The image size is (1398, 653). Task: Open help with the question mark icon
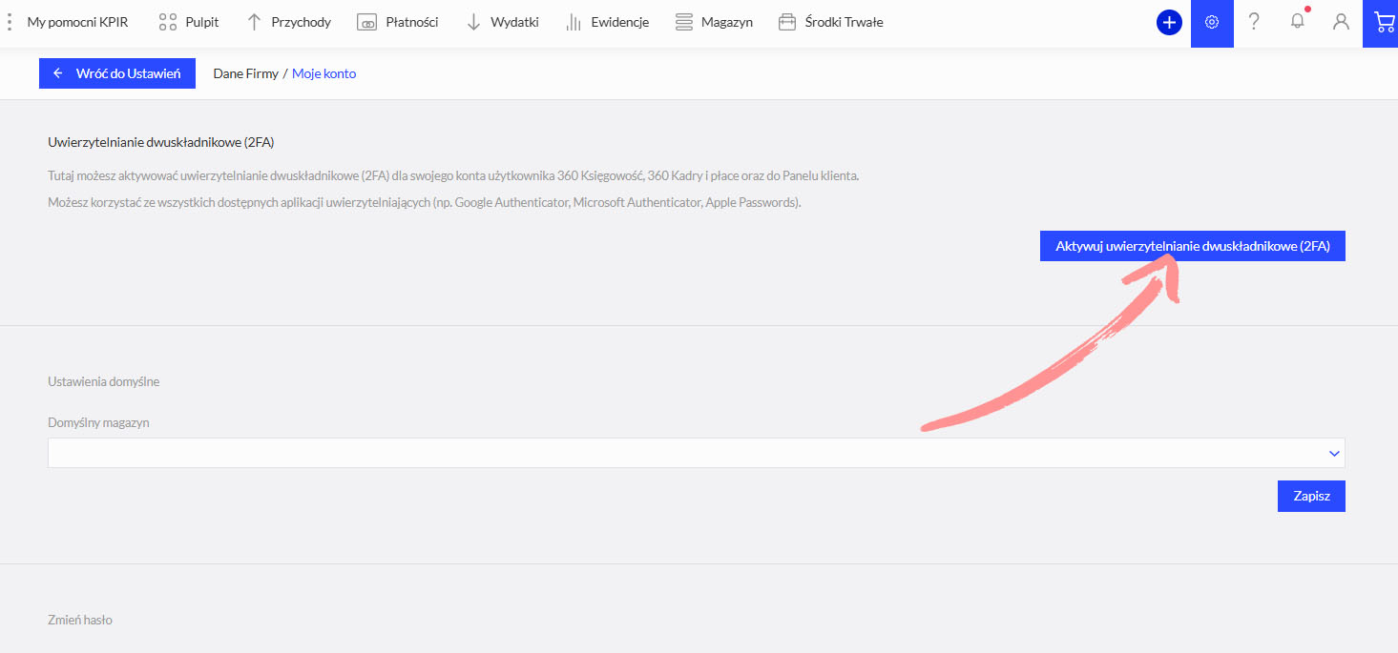pyautogui.click(x=1254, y=22)
